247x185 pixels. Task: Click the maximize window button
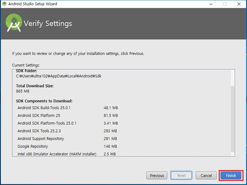coord(225,4)
